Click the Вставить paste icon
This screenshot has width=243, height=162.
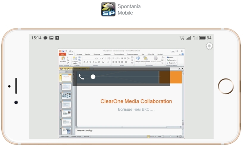(63, 59)
